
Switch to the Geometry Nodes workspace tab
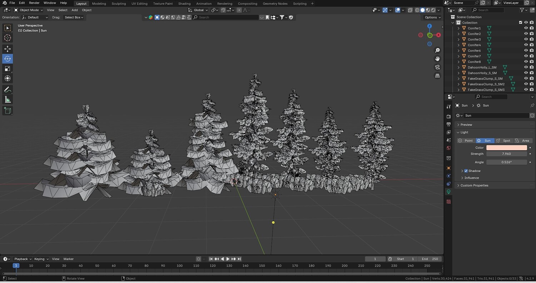pyautogui.click(x=275, y=4)
